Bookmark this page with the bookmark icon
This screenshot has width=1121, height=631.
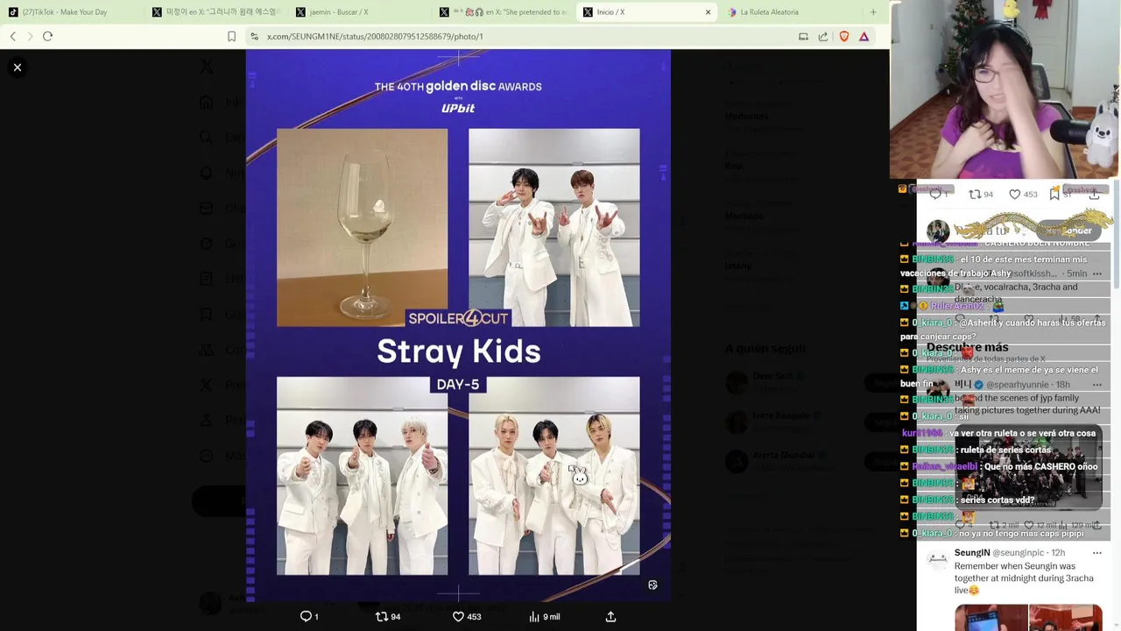[231, 36]
